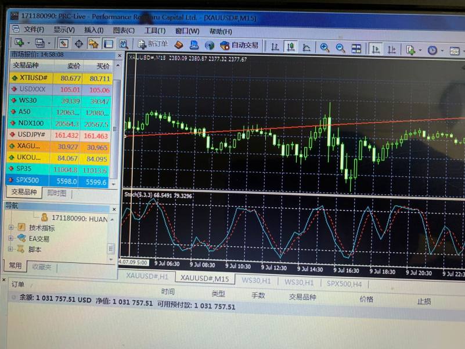
Task: Toggle chart auto scroll in toolbar
Action: 376,49
